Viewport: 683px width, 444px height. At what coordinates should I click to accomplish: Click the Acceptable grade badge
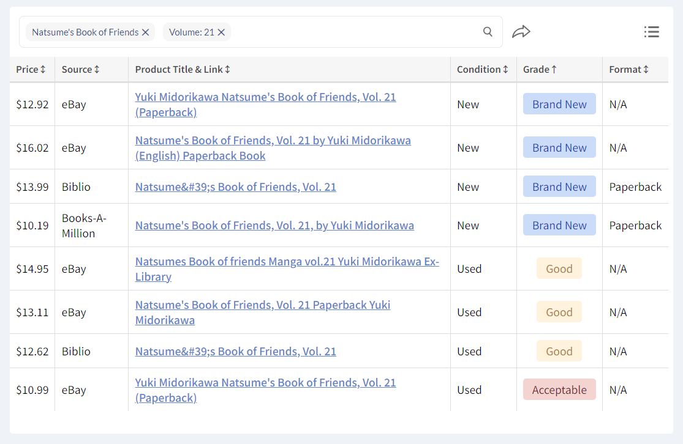tap(559, 390)
